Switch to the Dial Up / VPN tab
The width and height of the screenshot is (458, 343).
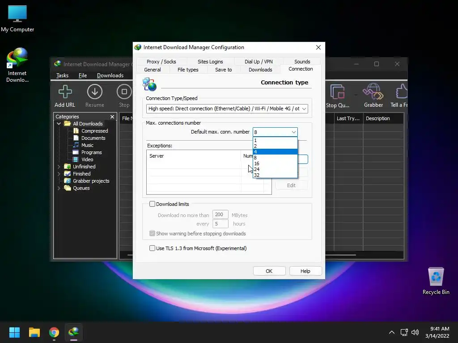click(259, 62)
